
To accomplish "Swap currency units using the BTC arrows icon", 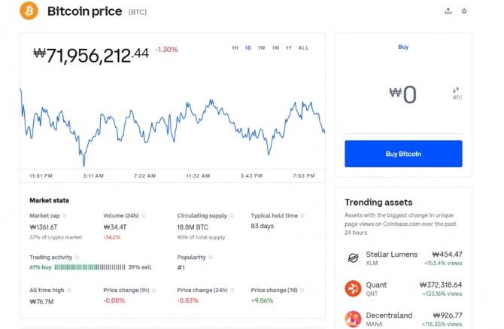I will (x=457, y=91).
